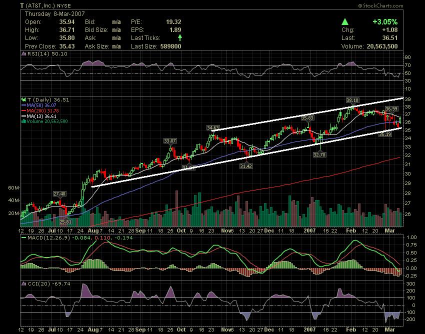Click the white MA(13) legend line swatch
This screenshot has height=334, width=425.
tap(23, 116)
